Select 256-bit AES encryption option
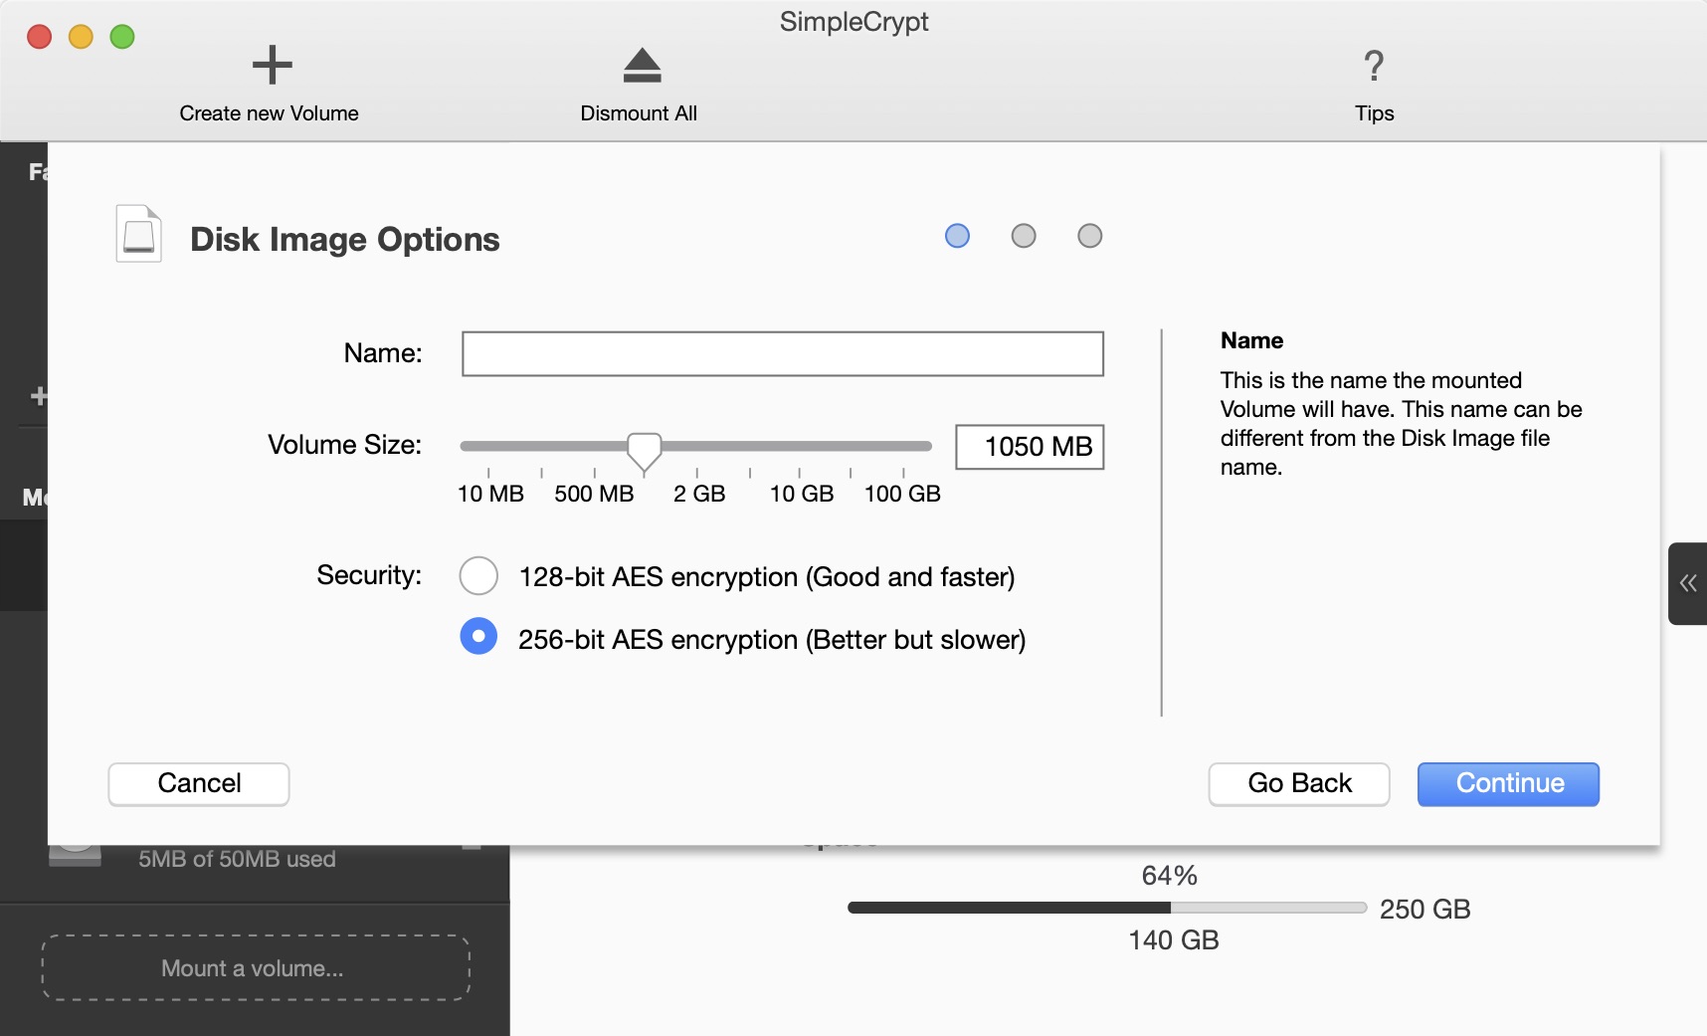1707x1036 pixels. (x=478, y=636)
